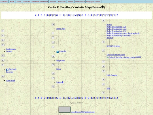Image resolution: width=153 pixels, height=115 pixels.
Task: Open the Follow Me menu
Action: [26, 2]
